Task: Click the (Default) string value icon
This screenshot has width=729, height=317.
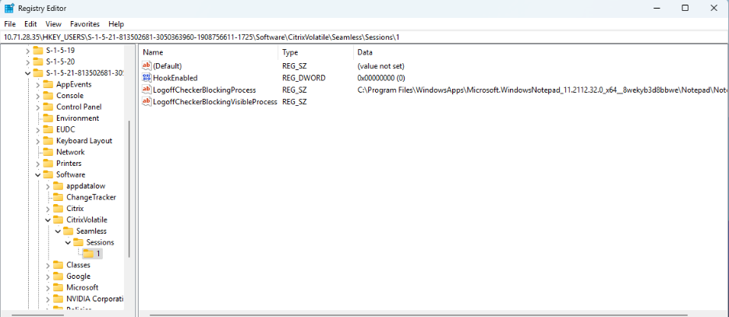Action: point(147,66)
